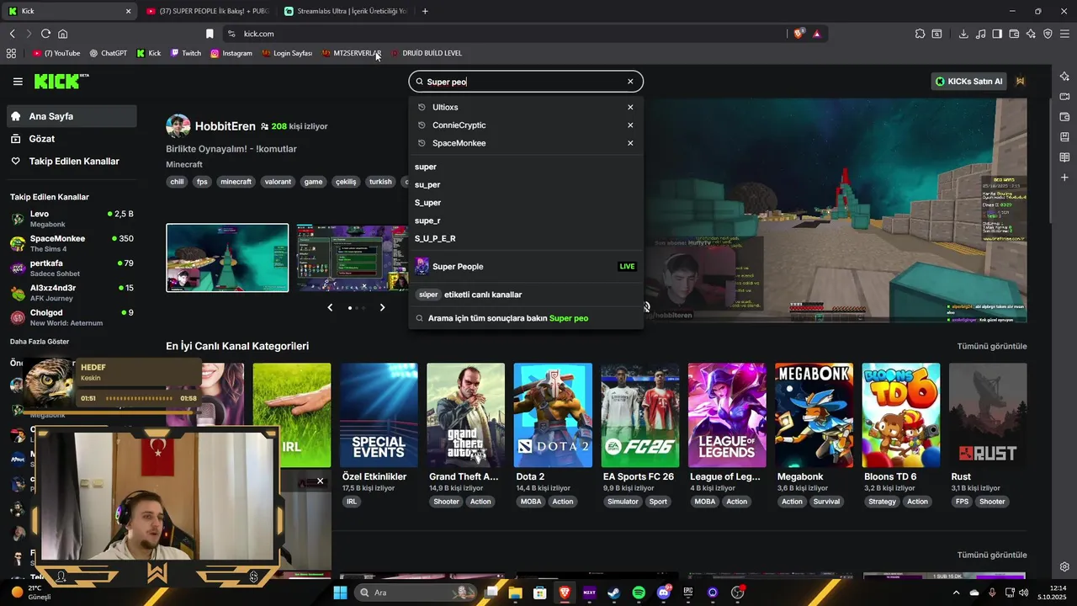Open the user profile avatar icon
This screenshot has height=606, width=1077.
pyautogui.click(x=1021, y=82)
